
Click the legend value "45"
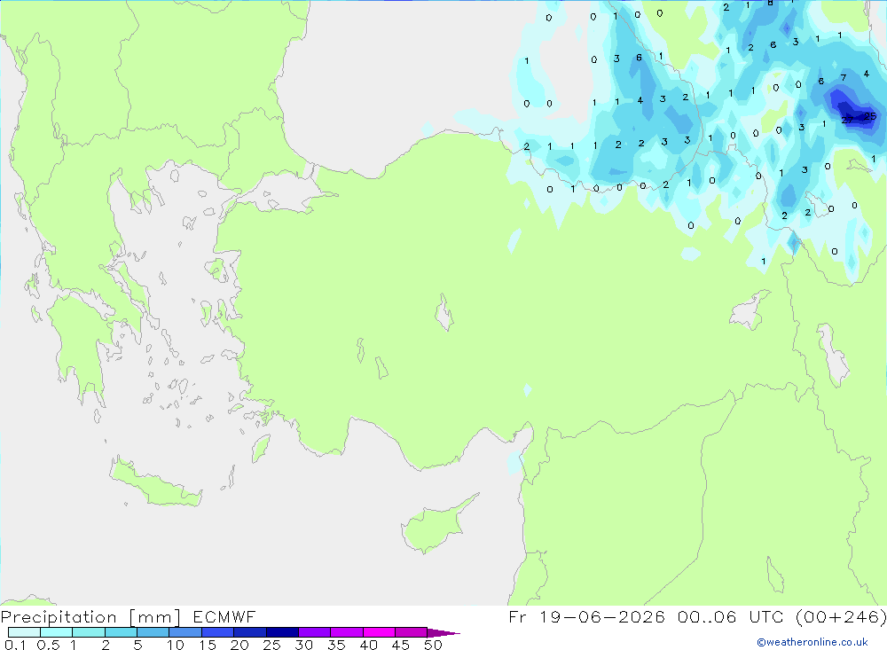click(401, 645)
